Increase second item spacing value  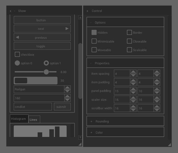click(157, 72)
